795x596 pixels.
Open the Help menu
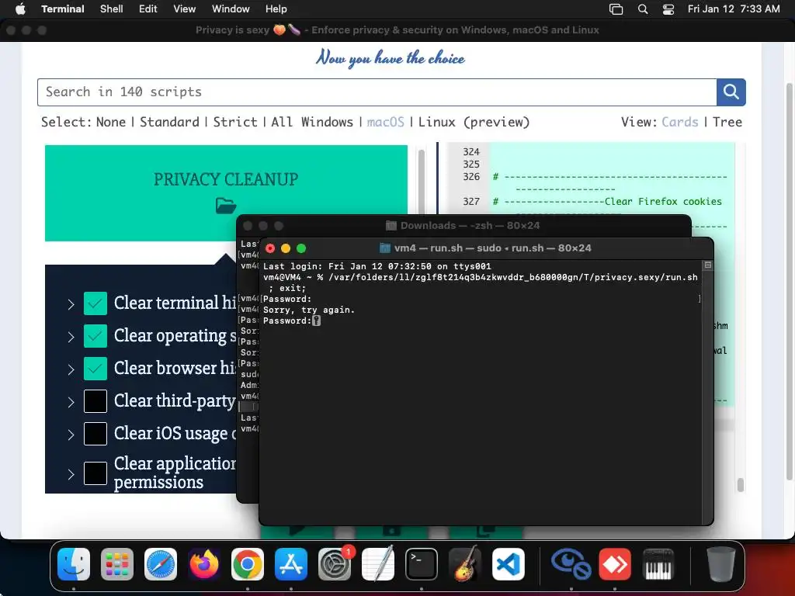click(276, 9)
